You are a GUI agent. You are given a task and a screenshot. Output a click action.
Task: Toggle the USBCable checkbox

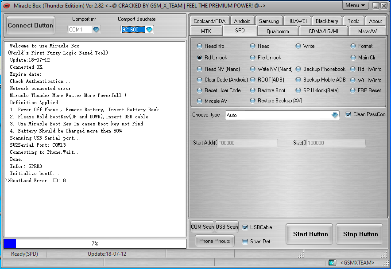(245, 227)
